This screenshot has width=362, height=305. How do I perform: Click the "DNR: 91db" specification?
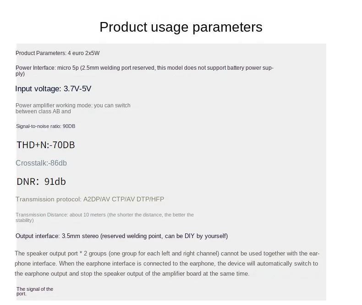pyautogui.click(x=41, y=182)
